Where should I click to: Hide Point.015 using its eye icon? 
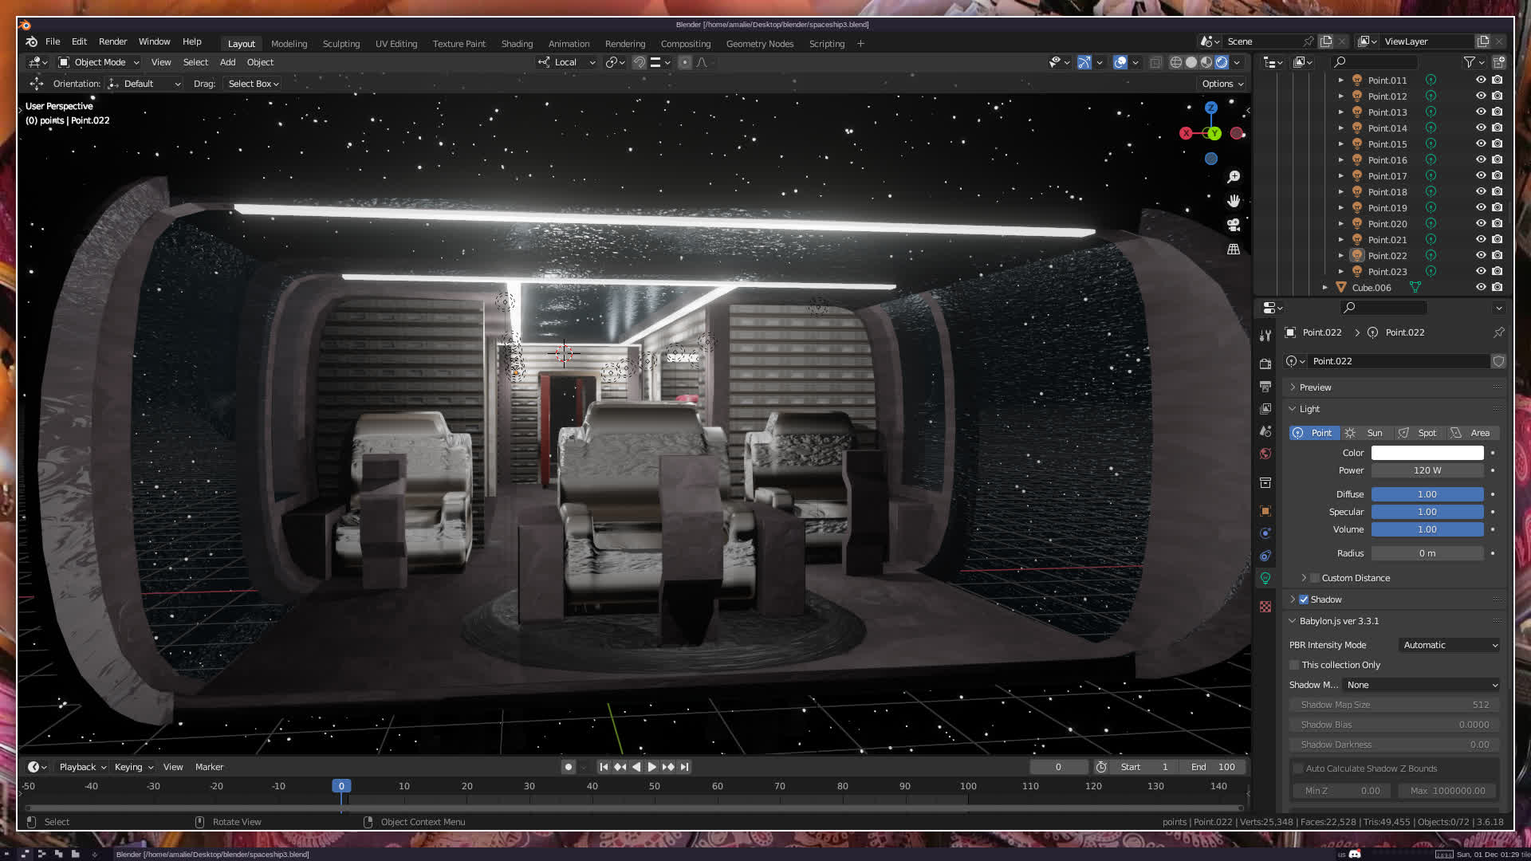pos(1481,144)
